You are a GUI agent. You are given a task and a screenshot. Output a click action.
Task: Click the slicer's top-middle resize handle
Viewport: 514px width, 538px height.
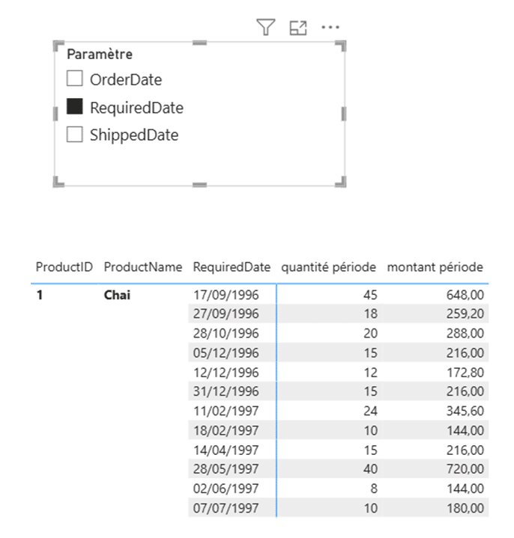pos(199,43)
